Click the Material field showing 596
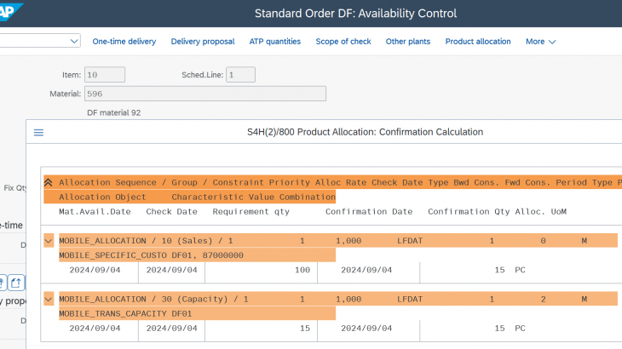The image size is (622, 349). 205,94
